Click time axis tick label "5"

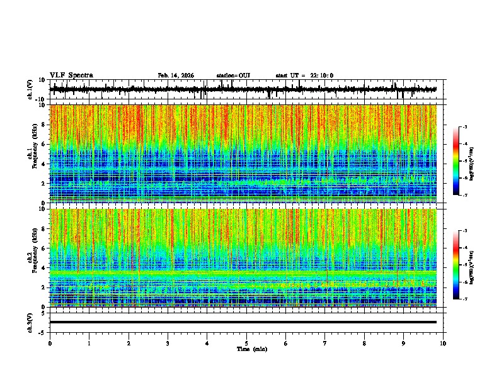point(246,343)
